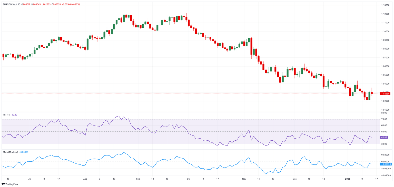Click the purple RSI value tag 40.89
394x187 pixels.
click(x=384, y=137)
